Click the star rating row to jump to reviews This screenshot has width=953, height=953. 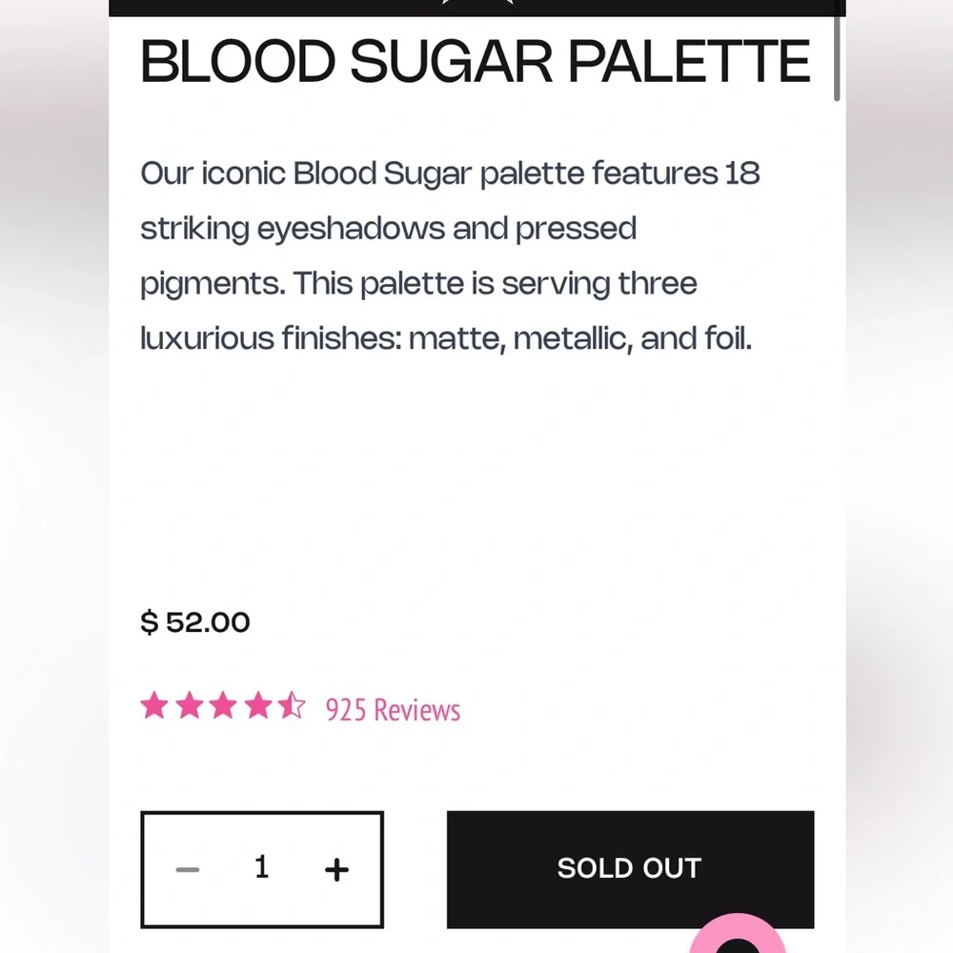pos(224,705)
